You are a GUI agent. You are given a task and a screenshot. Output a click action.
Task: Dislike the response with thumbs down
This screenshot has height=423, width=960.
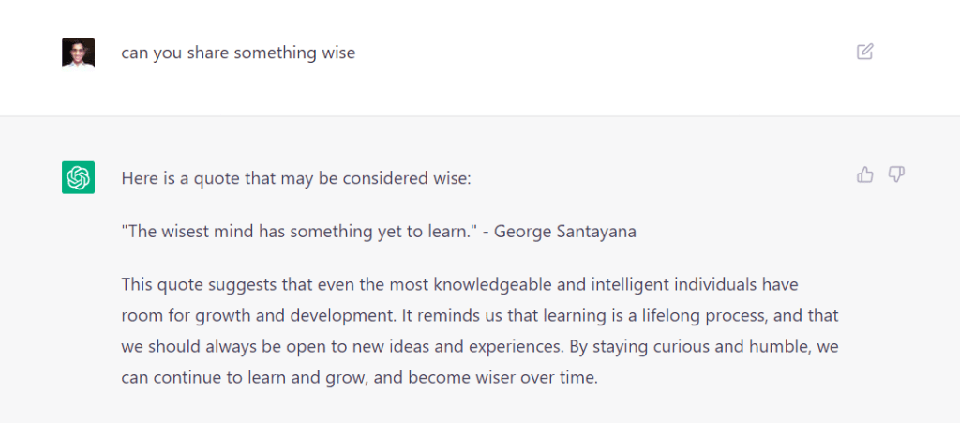pos(896,174)
